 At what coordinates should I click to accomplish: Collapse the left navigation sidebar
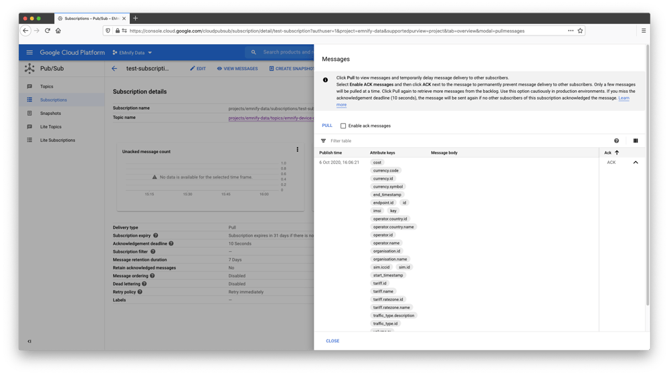pyautogui.click(x=29, y=342)
